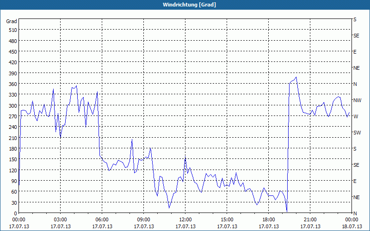This screenshot has width=370, height=231.
Task: Click the NW compass label
Action: [357, 100]
